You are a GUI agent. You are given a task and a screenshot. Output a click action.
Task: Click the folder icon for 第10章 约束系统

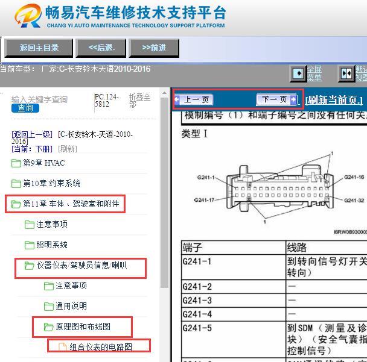(16, 183)
